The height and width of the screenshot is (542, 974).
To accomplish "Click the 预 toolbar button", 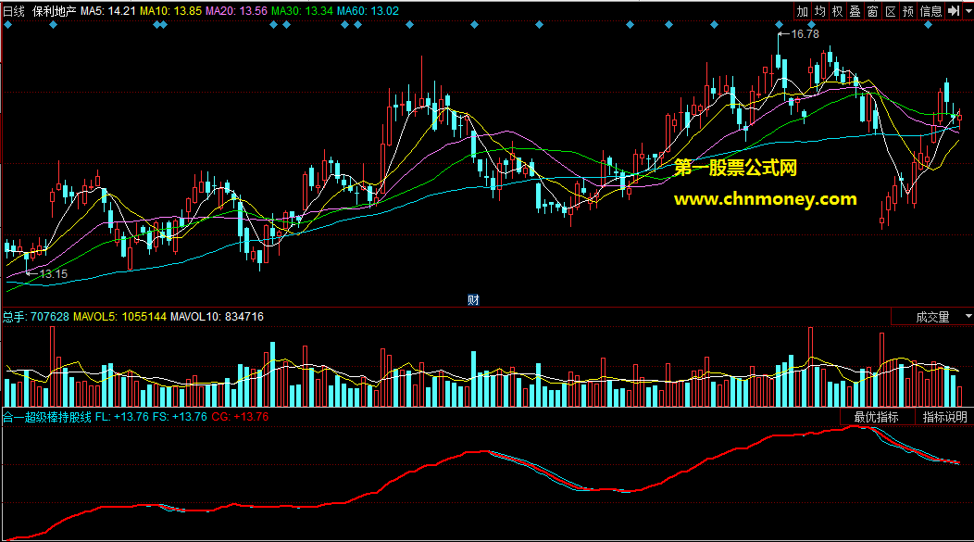I will pyautogui.click(x=908, y=11).
